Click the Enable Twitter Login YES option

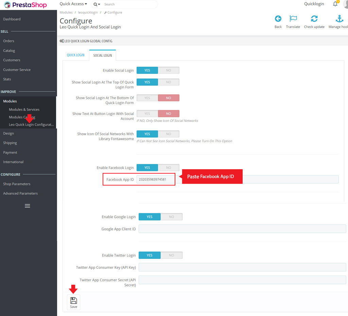pyautogui.click(x=150, y=255)
